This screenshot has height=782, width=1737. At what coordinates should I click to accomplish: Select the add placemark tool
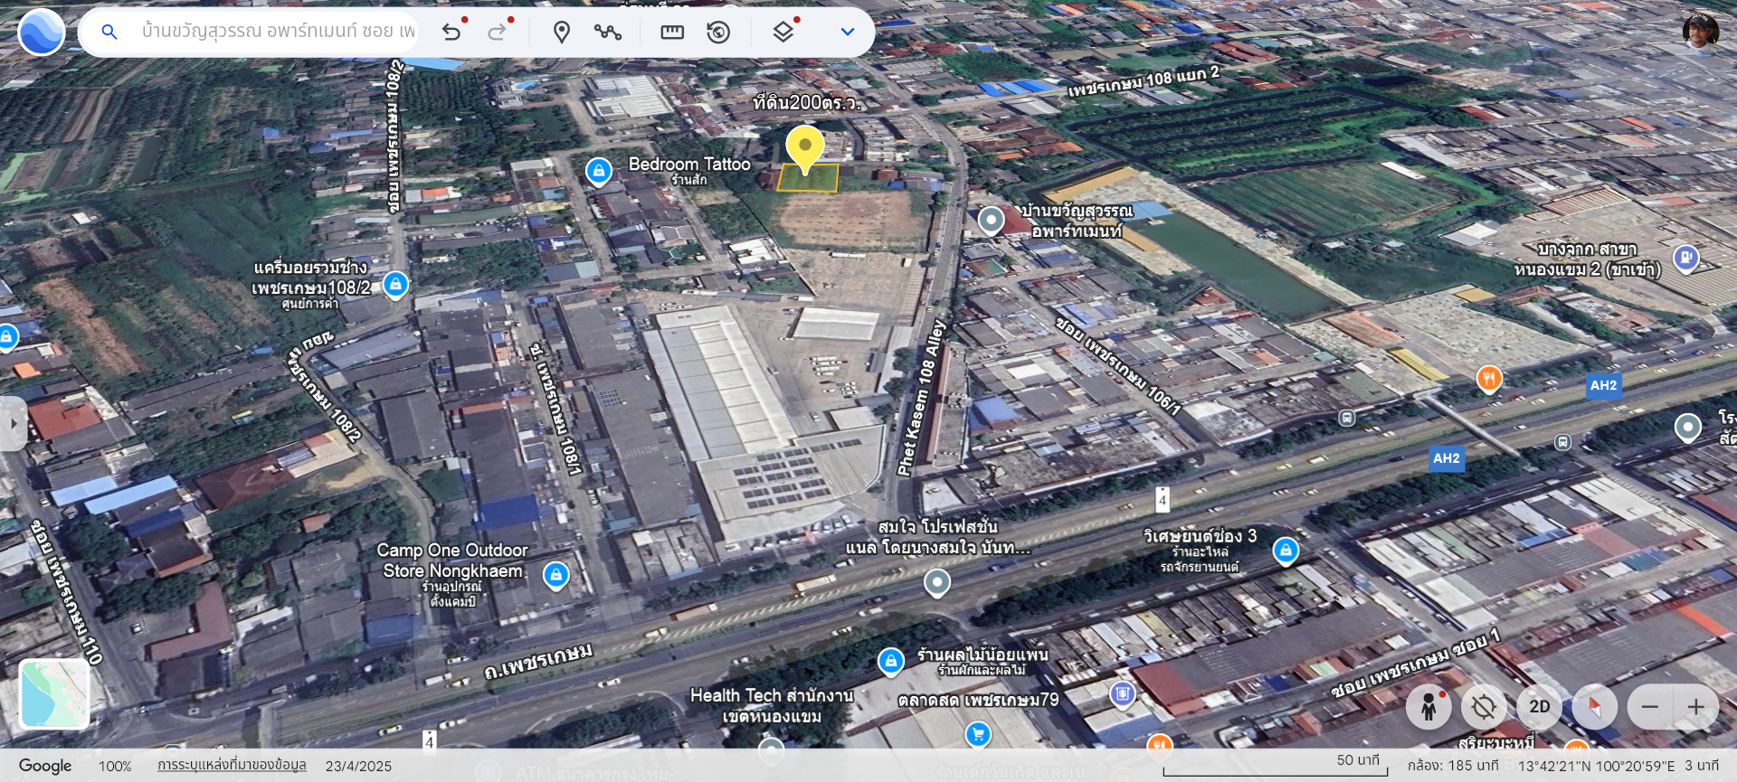click(562, 33)
